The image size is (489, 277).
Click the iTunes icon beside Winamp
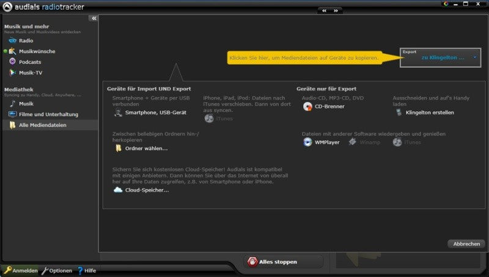click(x=397, y=142)
